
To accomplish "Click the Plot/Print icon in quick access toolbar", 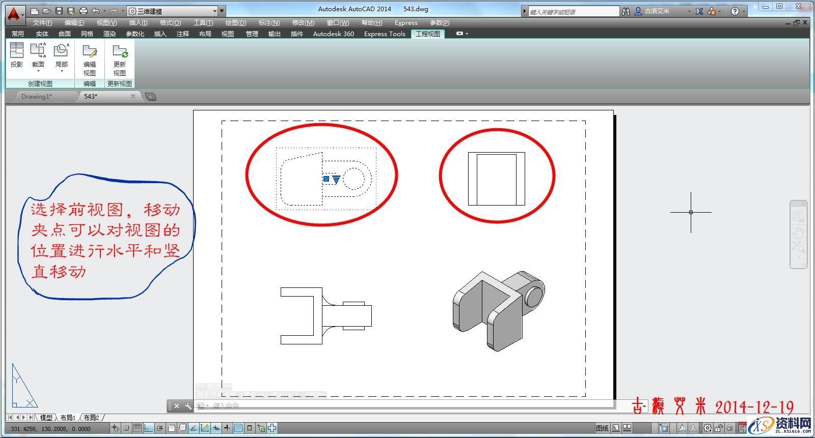I will (x=84, y=11).
